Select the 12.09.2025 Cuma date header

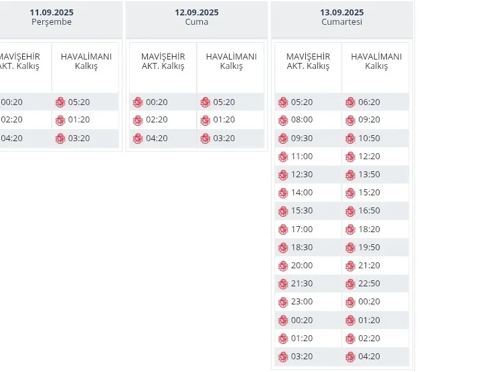pos(196,17)
